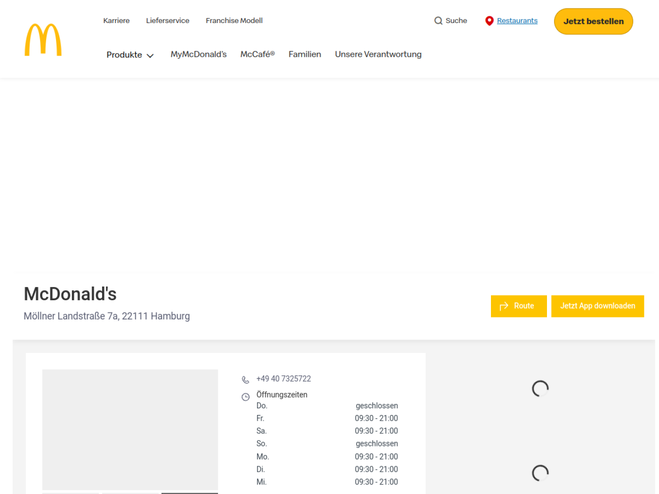Click the Mi. opening hours row
Screen dimensions: 659x494
tap(327, 482)
